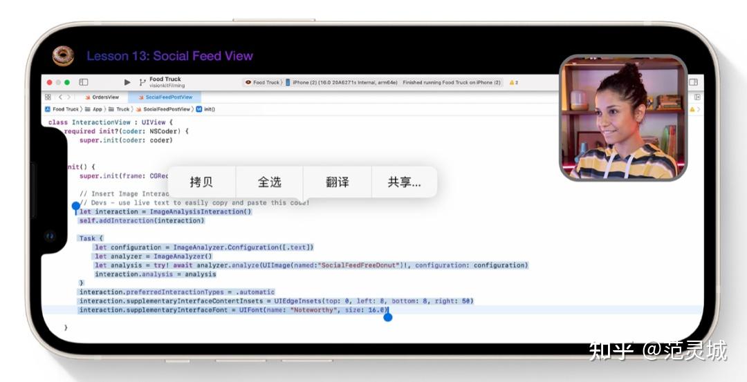Click the 'super.init(coder: coder)' line
The image size is (747, 382).
click(x=126, y=140)
